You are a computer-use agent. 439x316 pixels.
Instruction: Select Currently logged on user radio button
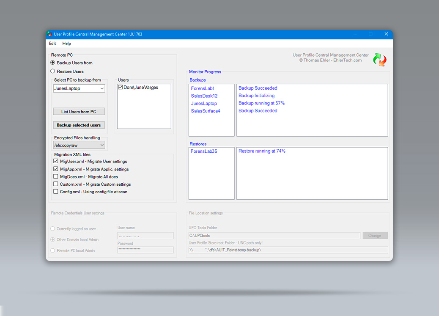(x=52, y=228)
